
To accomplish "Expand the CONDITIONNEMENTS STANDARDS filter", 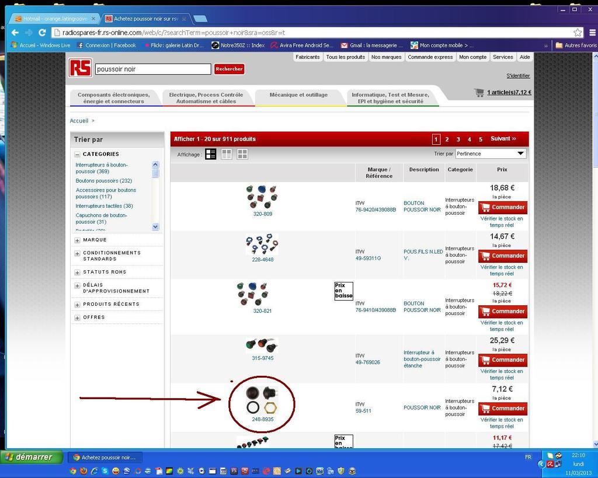I will click(78, 253).
